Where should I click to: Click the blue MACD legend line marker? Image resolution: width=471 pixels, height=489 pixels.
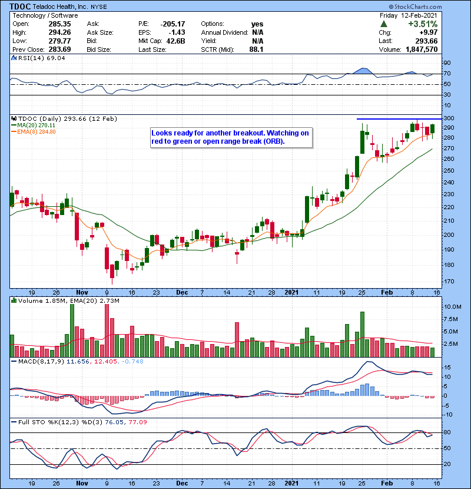(14, 362)
